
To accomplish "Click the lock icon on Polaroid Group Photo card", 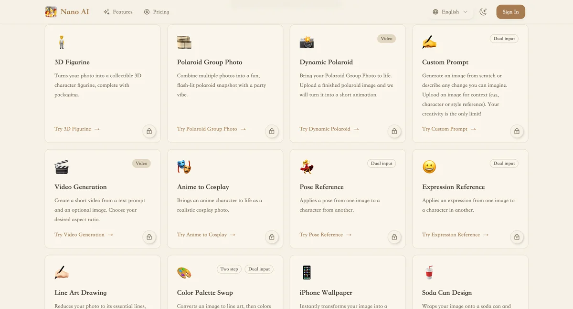I will (272, 131).
